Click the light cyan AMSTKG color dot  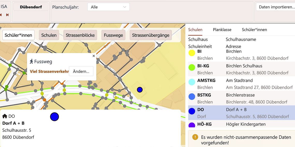click(x=192, y=82)
